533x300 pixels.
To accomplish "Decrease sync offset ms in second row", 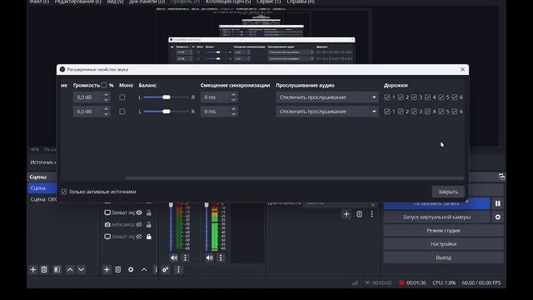I will click(x=233, y=114).
